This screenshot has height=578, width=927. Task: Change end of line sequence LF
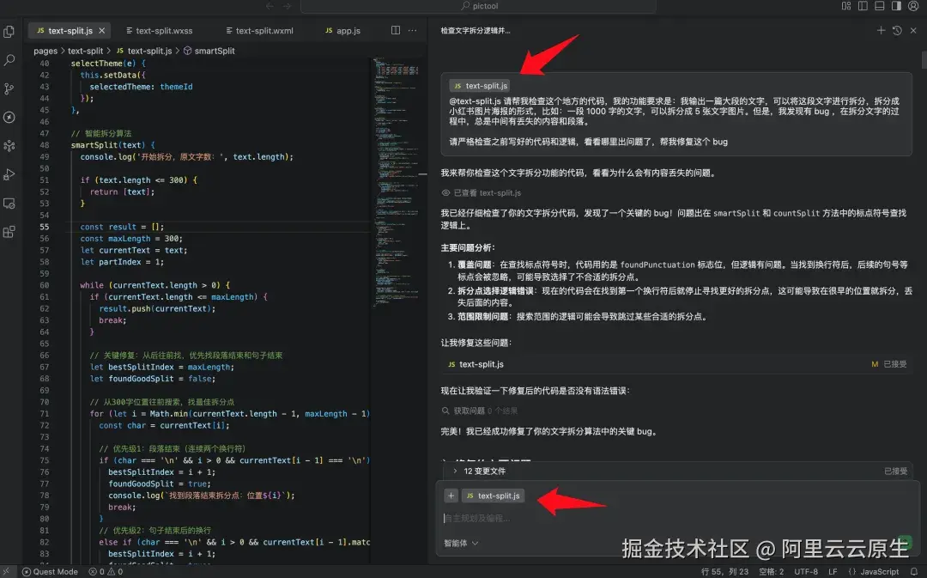pyautogui.click(x=833, y=572)
